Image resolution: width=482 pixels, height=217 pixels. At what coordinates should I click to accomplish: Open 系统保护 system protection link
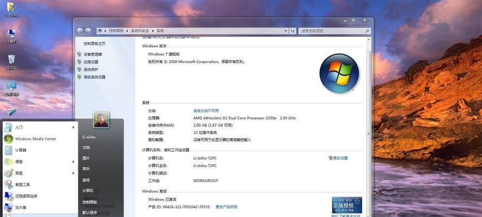click(x=91, y=69)
